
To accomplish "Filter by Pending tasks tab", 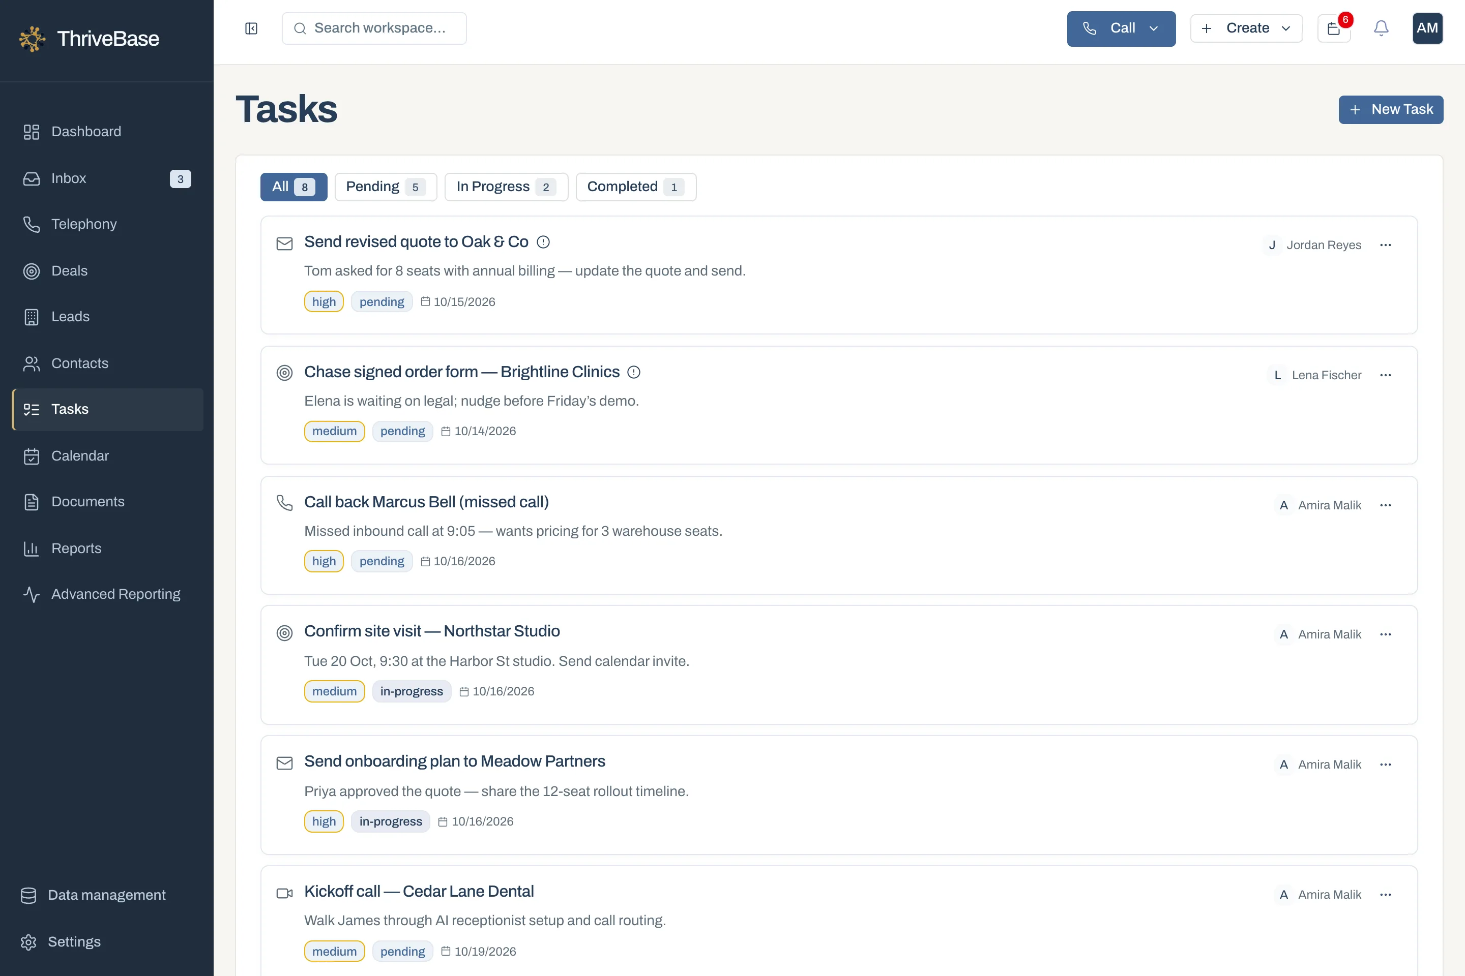I will 386,187.
